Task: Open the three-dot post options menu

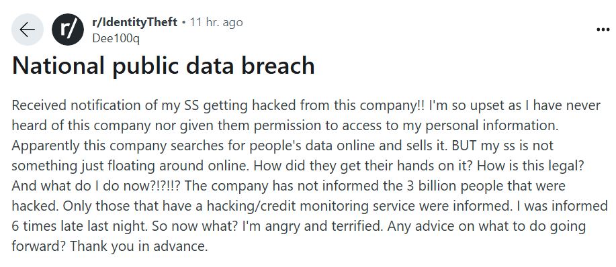Action: [x=603, y=30]
